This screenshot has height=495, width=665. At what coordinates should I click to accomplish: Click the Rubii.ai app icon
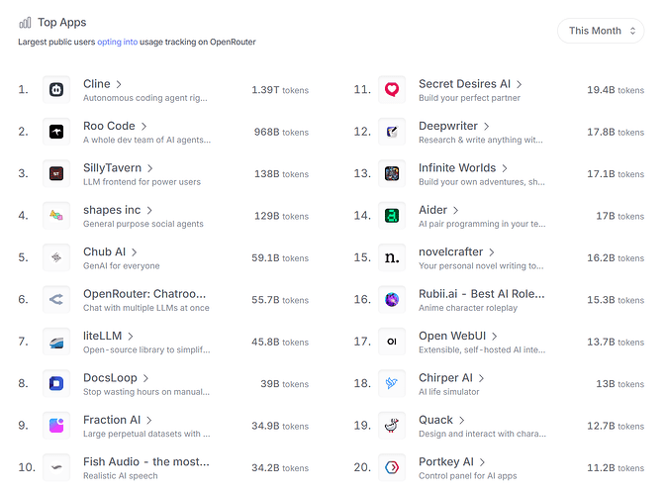coord(392,299)
